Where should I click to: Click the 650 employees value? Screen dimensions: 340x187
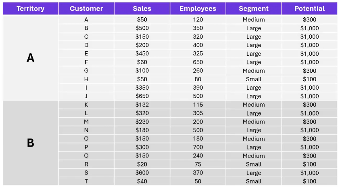click(x=198, y=62)
